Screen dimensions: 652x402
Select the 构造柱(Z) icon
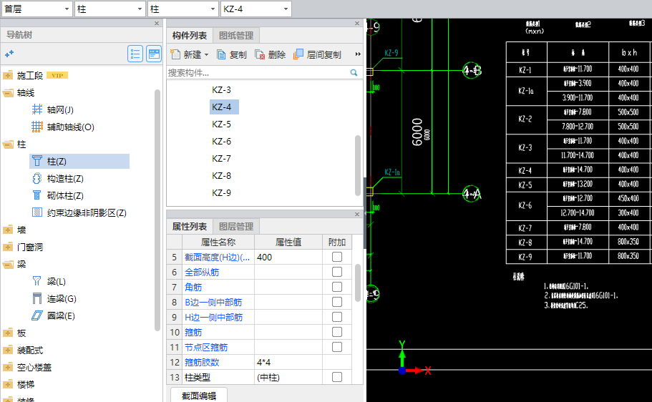click(x=37, y=178)
